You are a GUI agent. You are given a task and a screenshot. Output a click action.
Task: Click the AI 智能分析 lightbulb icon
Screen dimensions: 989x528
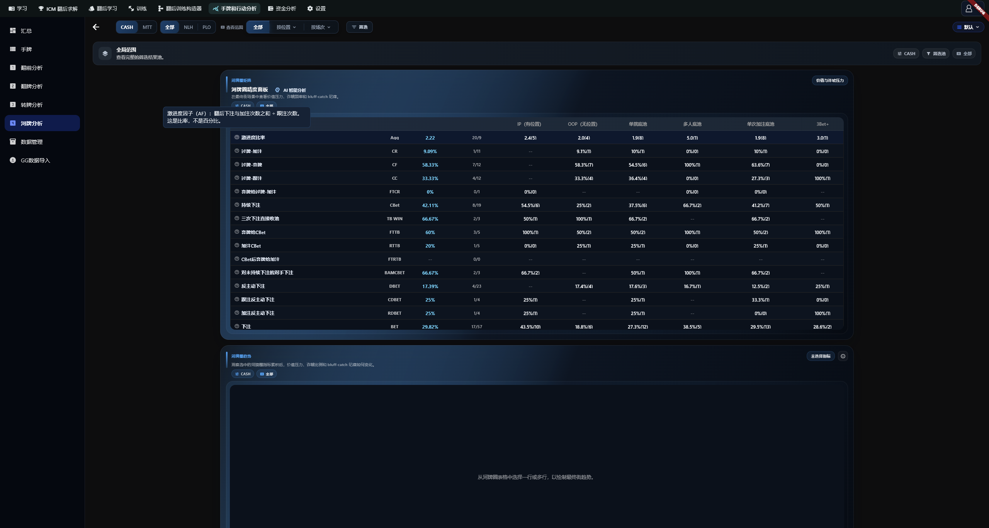point(277,90)
